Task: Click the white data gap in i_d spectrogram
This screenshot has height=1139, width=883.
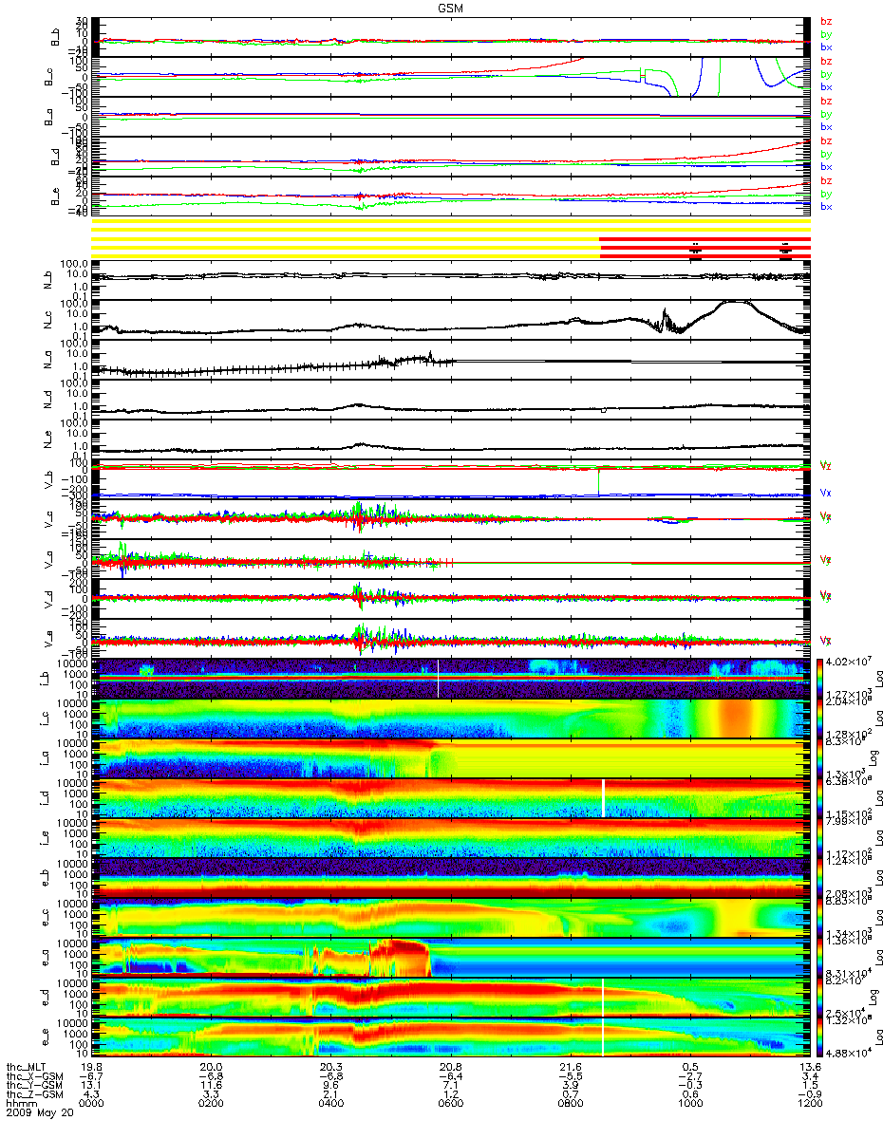Action: coord(603,797)
